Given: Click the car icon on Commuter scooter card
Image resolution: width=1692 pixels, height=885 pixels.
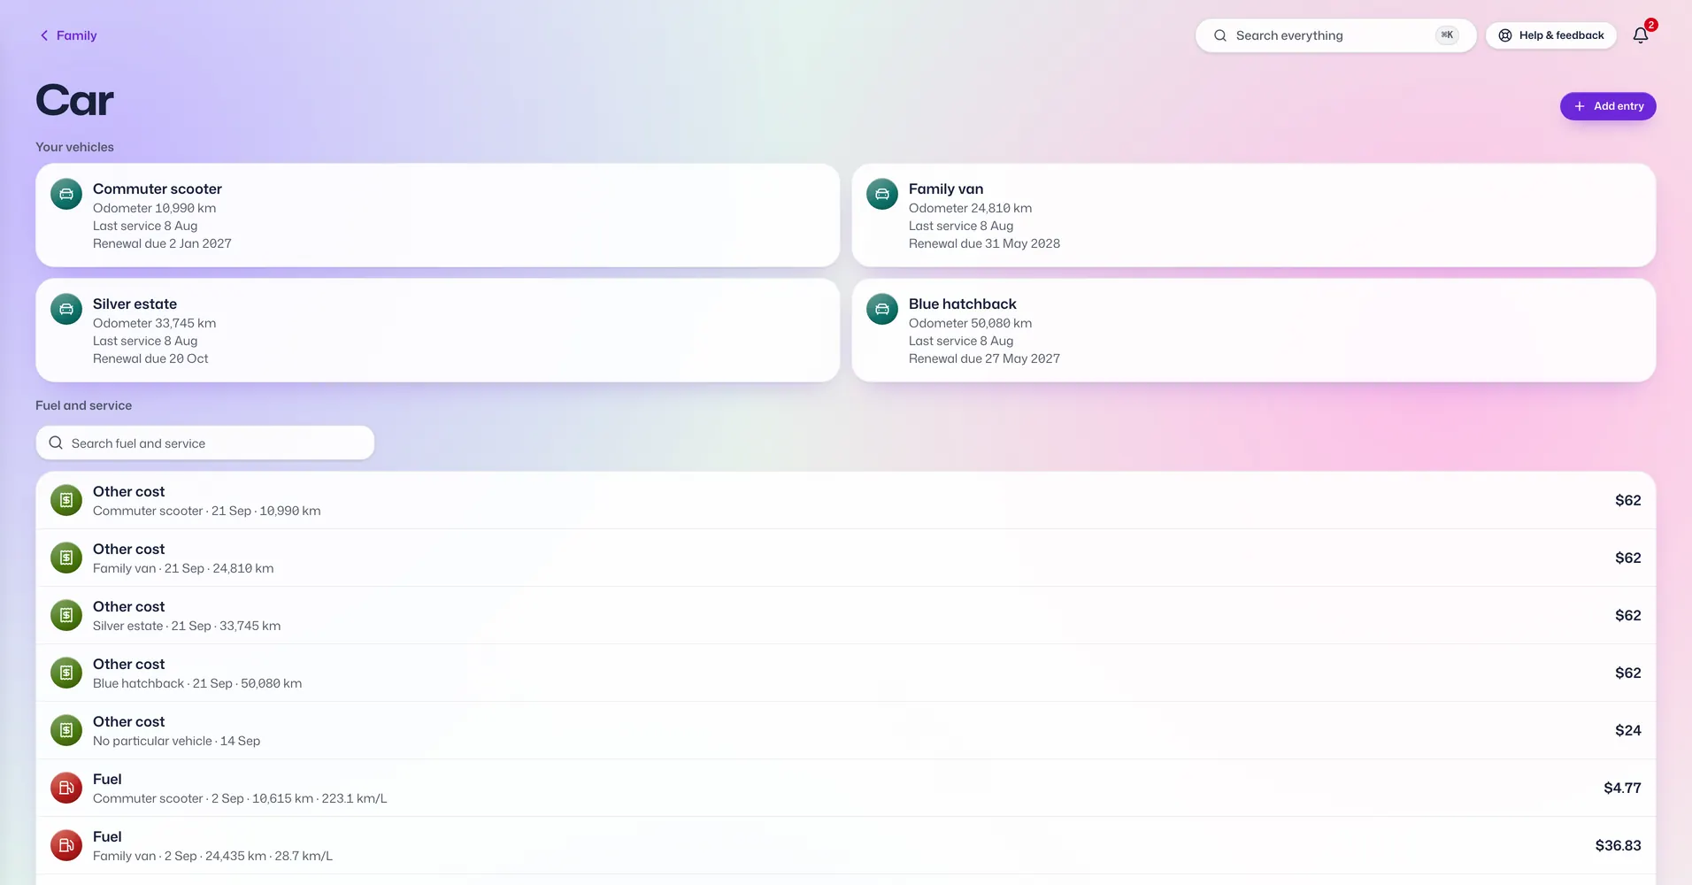Looking at the screenshot, I should 66,194.
